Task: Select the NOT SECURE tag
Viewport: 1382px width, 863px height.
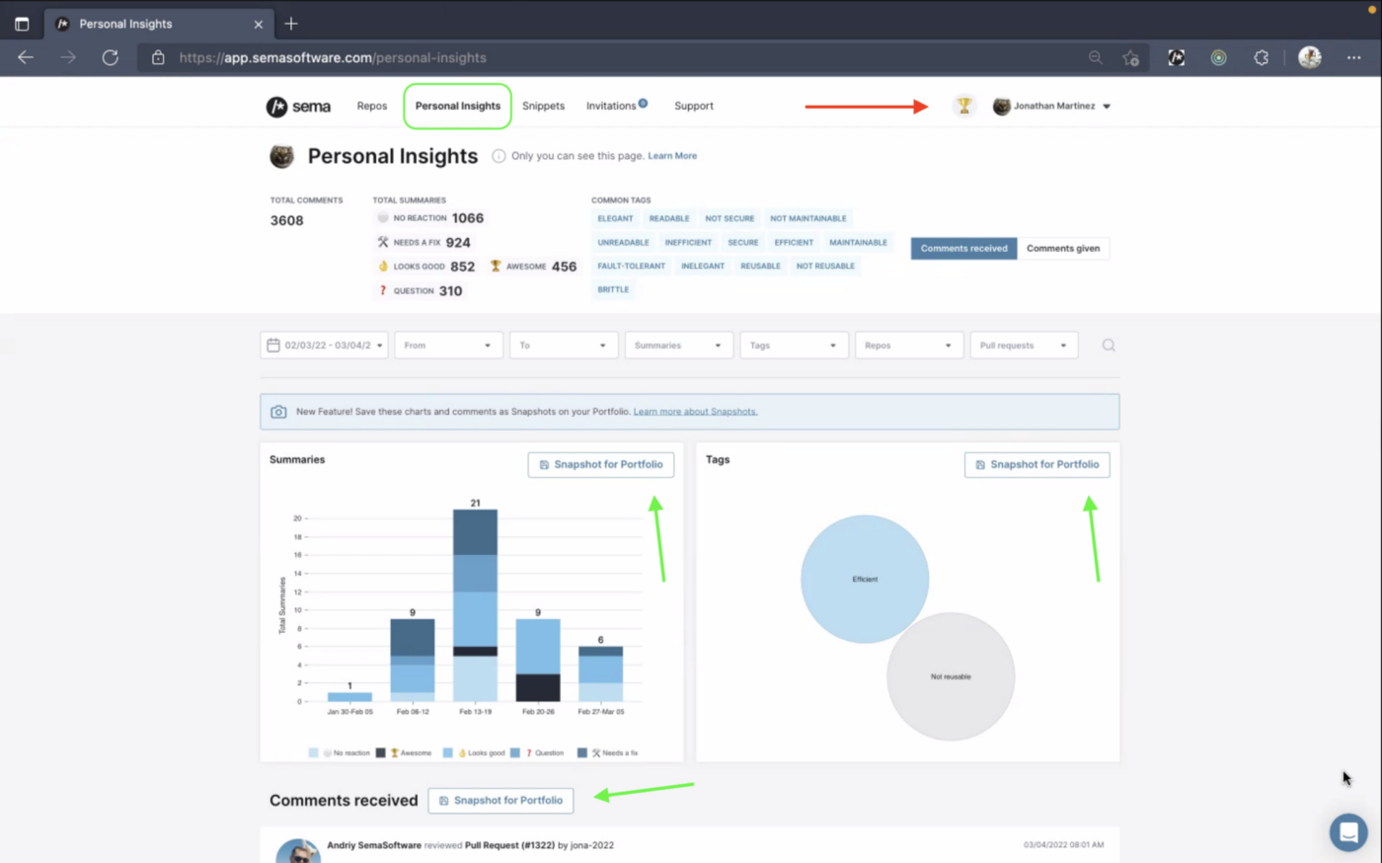Action: 729,218
